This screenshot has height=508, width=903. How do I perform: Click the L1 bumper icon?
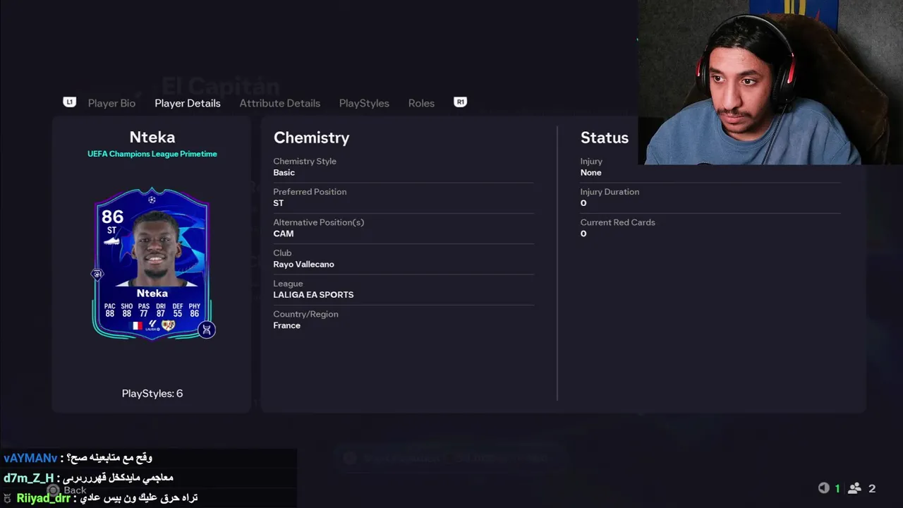tap(69, 102)
